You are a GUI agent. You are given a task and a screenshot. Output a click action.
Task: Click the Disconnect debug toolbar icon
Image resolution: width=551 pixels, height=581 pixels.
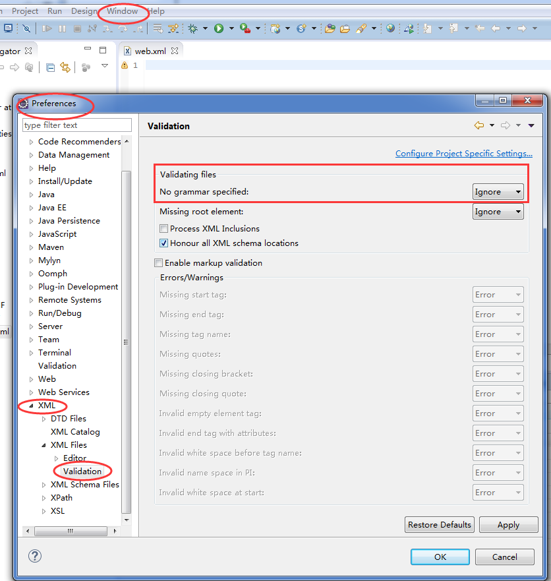92,28
